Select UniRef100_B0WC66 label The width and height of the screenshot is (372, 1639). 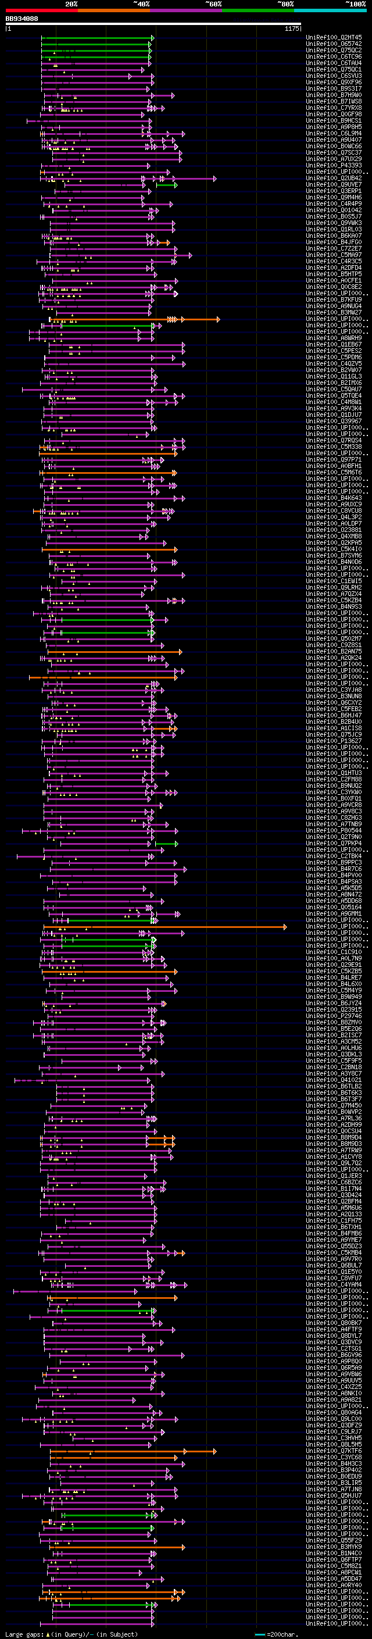click(x=334, y=147)
